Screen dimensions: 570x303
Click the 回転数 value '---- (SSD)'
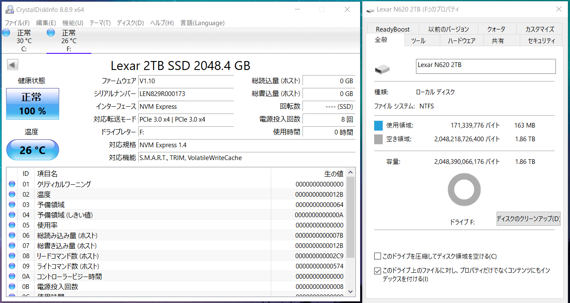tap(339, 106)
